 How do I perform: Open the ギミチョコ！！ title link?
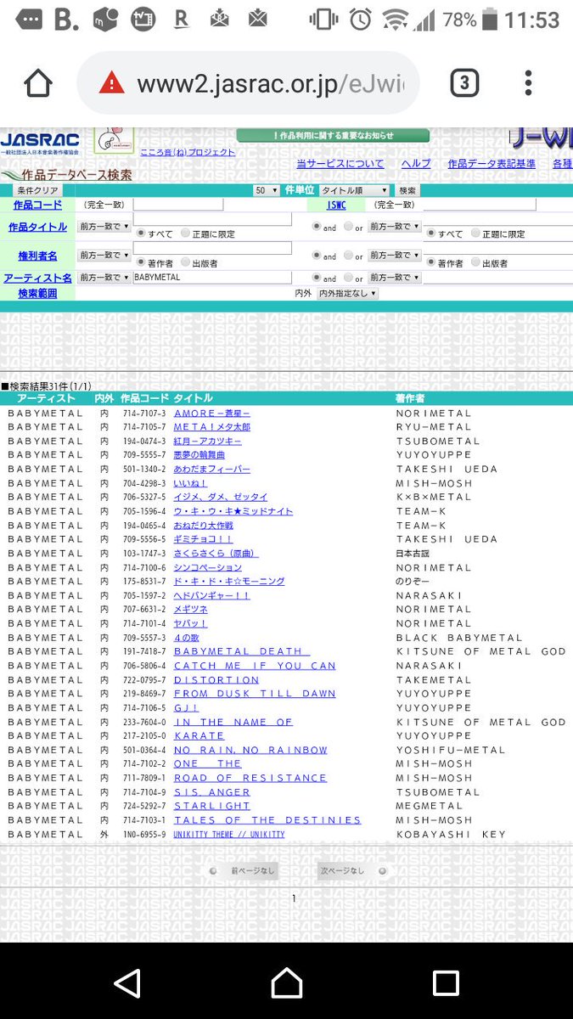pyautogui.click(x=203, y=539)
